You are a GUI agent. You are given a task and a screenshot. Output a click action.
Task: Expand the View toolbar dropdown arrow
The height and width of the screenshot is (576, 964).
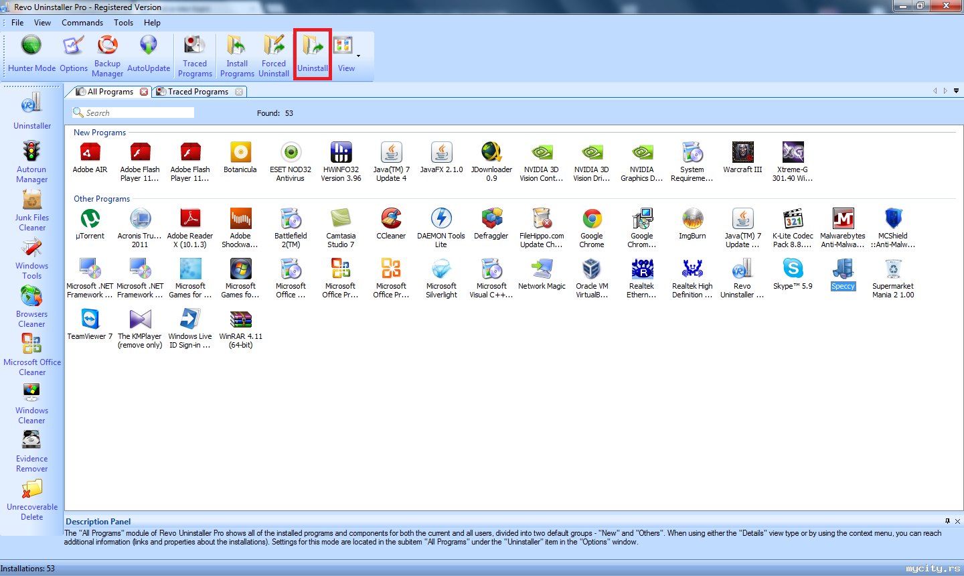[x=359, y=56]
